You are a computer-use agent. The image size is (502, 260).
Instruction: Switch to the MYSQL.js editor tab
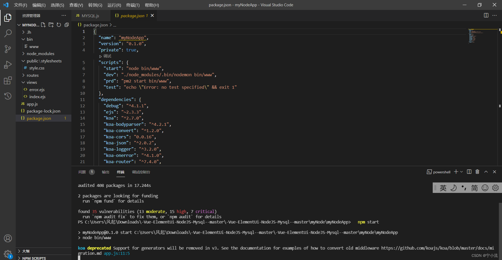pyautogui.click(x=91, y=16)
